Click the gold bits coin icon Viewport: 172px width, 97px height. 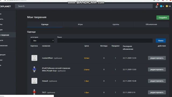(x=167, y=6)
